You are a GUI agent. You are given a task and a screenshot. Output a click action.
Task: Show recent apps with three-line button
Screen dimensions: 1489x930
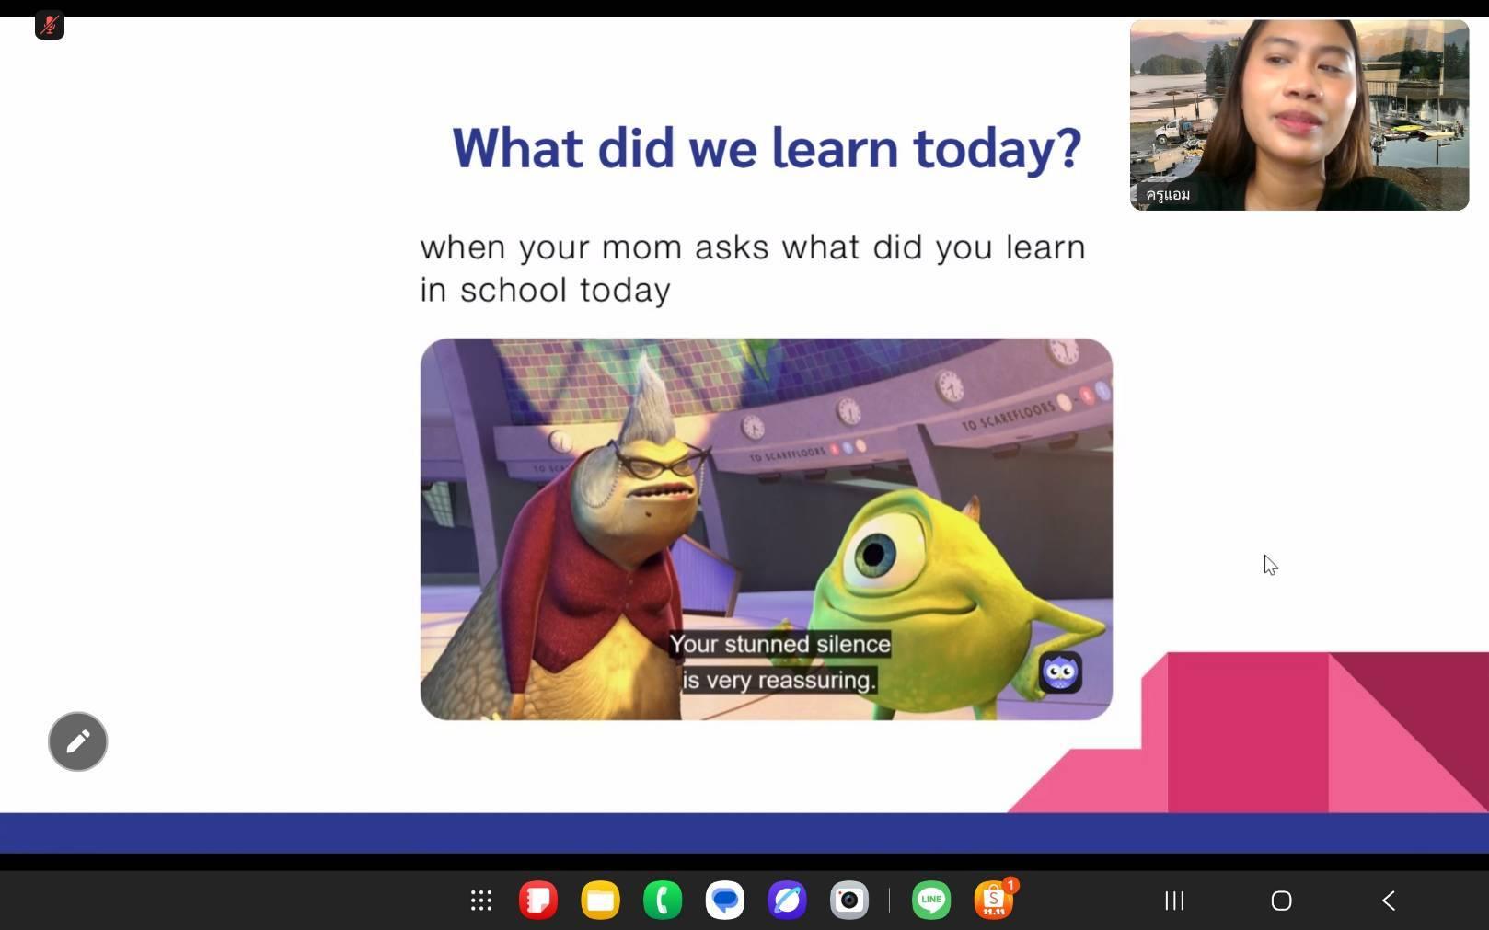(x=1174, y=901)
